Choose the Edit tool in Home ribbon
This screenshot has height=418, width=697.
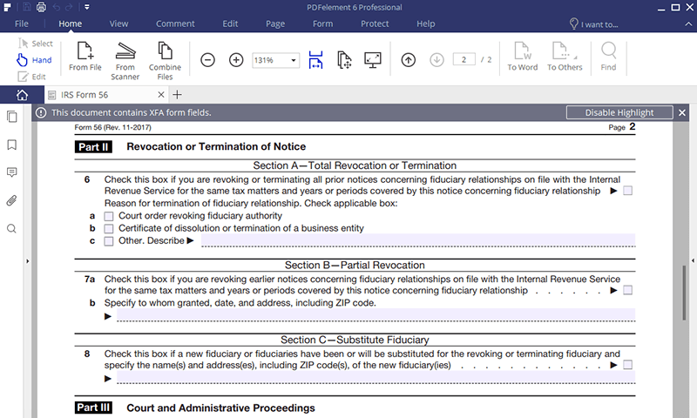32,77
